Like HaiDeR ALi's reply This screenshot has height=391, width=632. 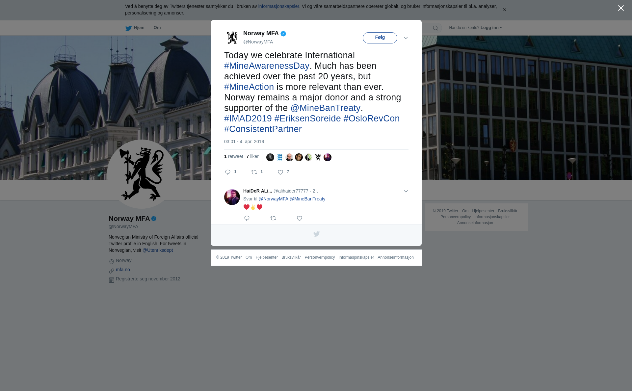coord(300,218)
